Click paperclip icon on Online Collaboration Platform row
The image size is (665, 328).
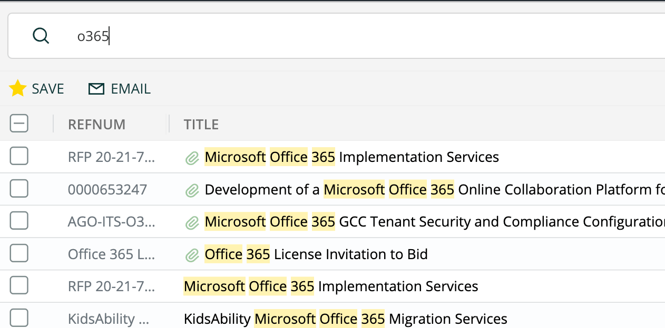[192, 190]
